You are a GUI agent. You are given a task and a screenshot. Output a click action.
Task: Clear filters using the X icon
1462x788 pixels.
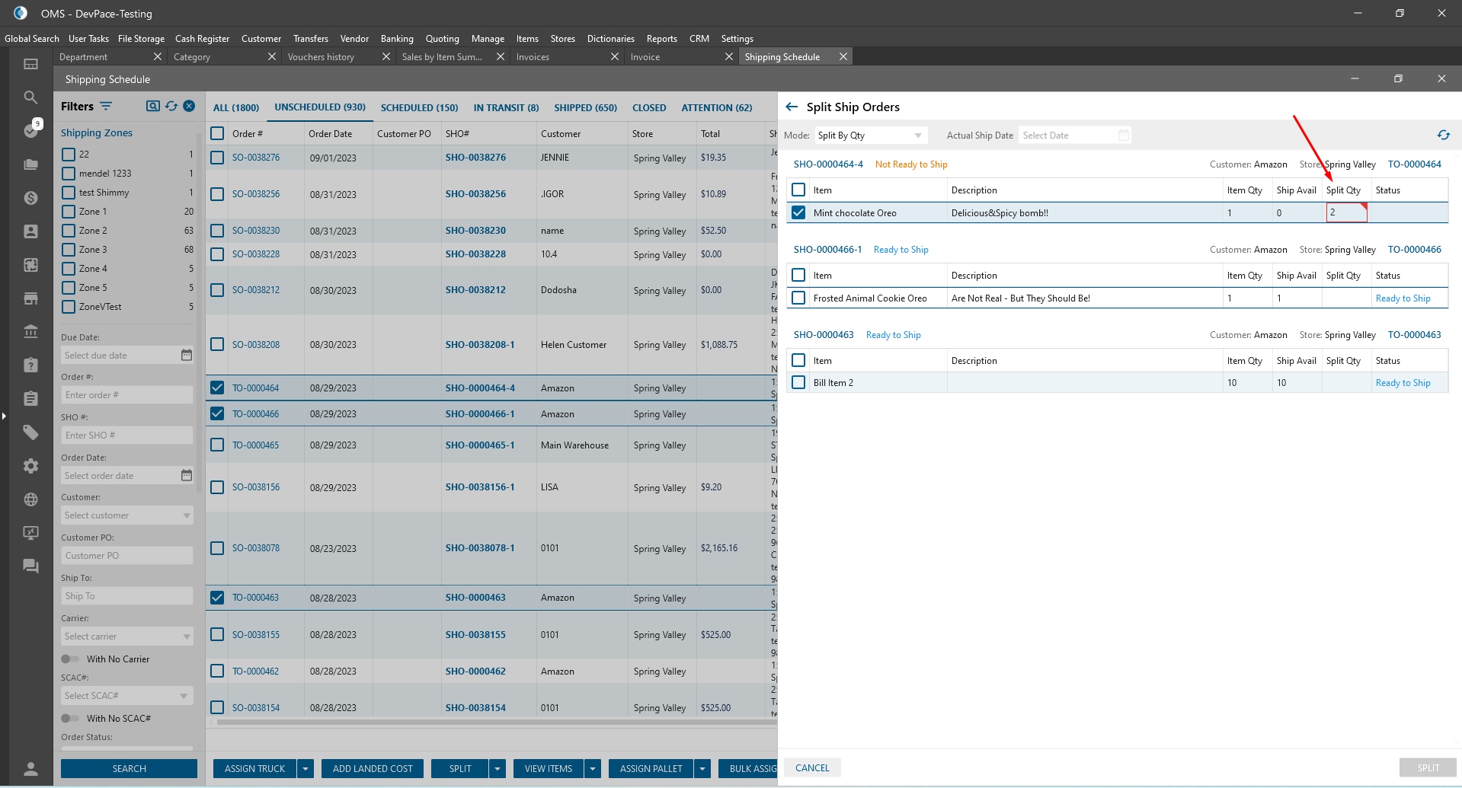[189, 107]
